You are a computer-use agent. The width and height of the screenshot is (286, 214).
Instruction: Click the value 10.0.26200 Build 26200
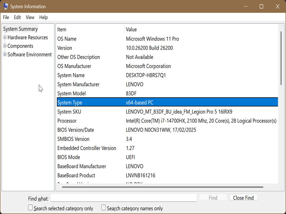(149, 48)
